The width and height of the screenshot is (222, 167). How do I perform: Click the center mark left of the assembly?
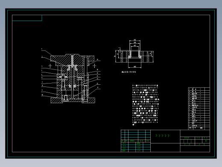pos(50,66)
